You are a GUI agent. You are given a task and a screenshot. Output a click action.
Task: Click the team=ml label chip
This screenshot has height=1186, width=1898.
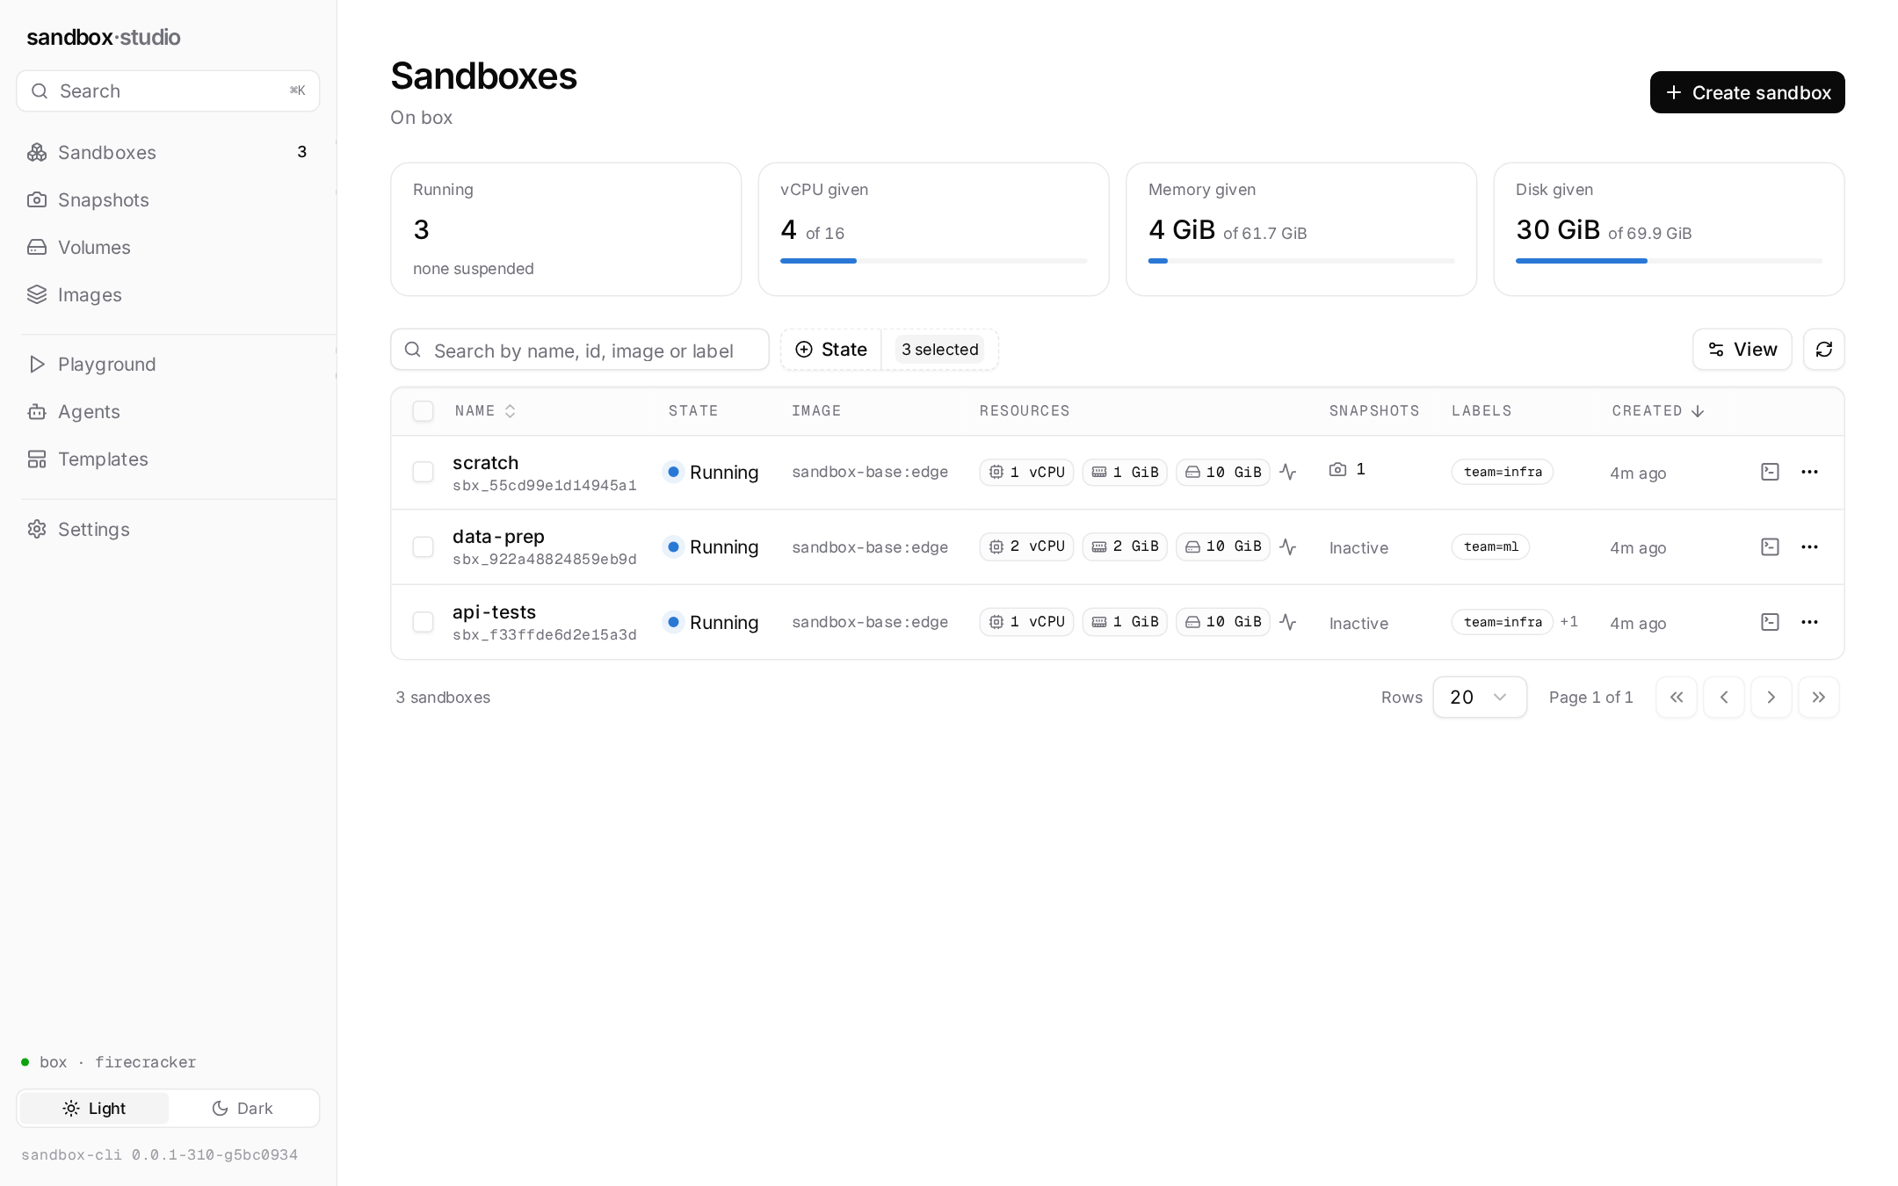1490,546
